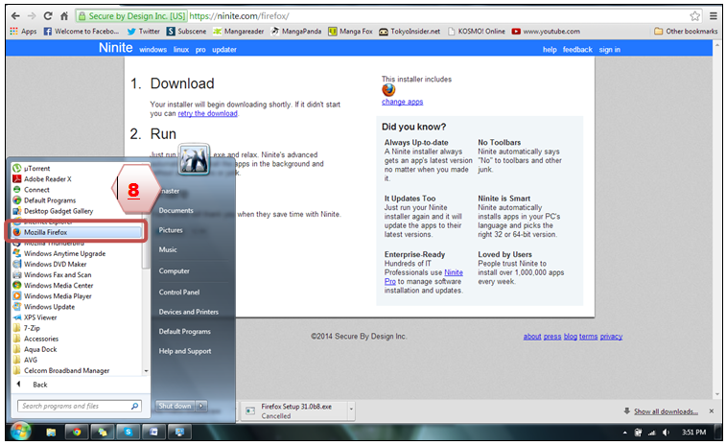Close the Chrome downloads bar

tap(712, 411)
